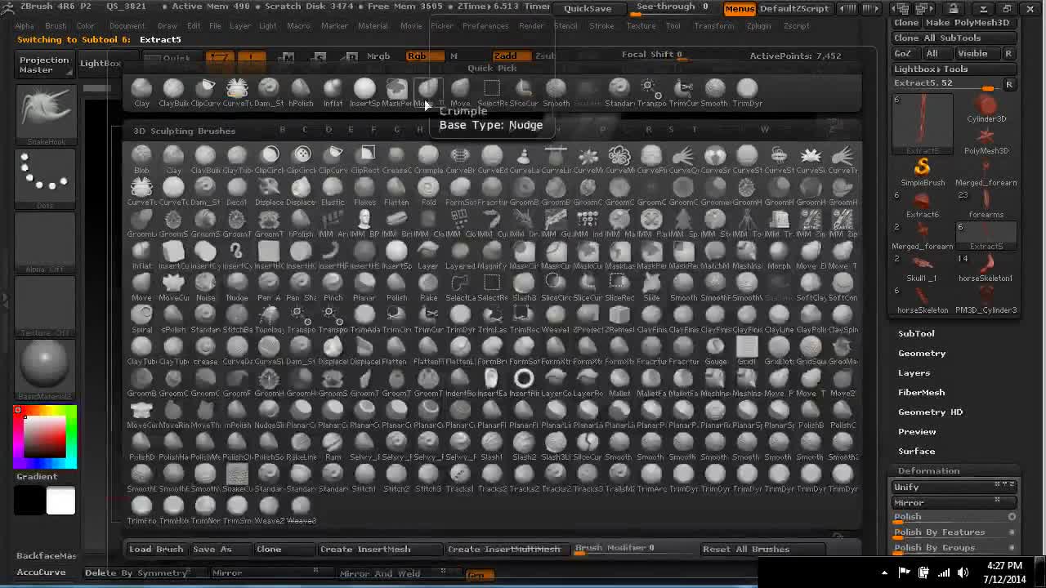The image size is (1046, 588).
Task: Click the Load Brush button
Action: click(x=156, y=549)
